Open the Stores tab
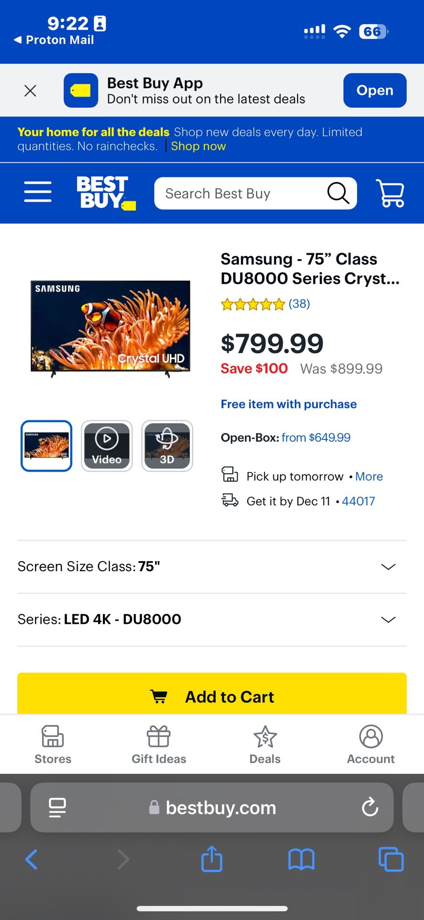 (53, 744)
